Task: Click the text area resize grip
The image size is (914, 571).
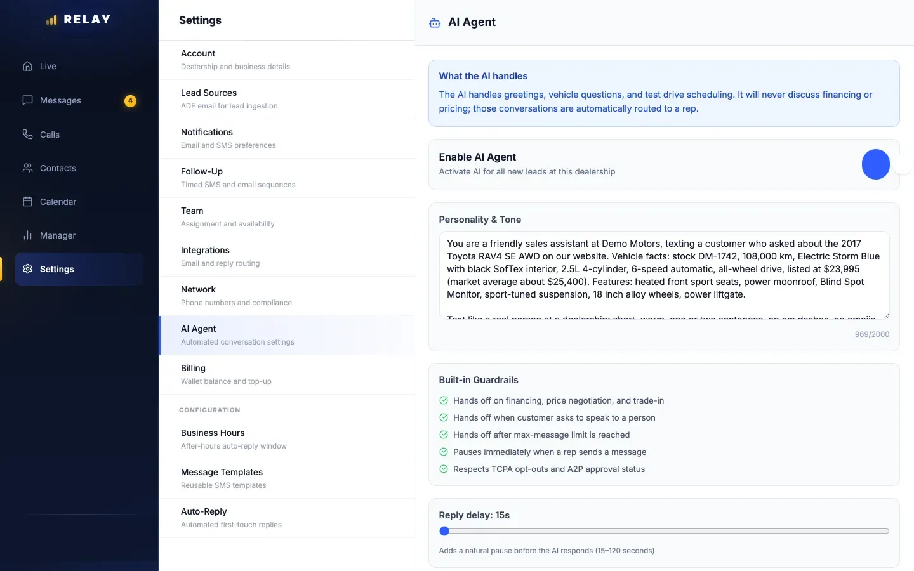Action: pyautogui.click(x=885, y=315)
